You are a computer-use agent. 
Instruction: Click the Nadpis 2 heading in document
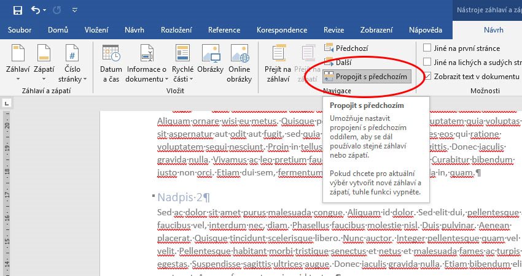184,197
